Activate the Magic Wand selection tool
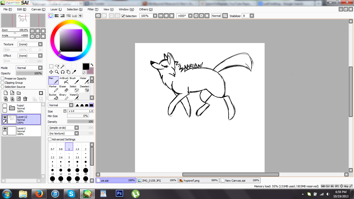 [x=62, y=66]
